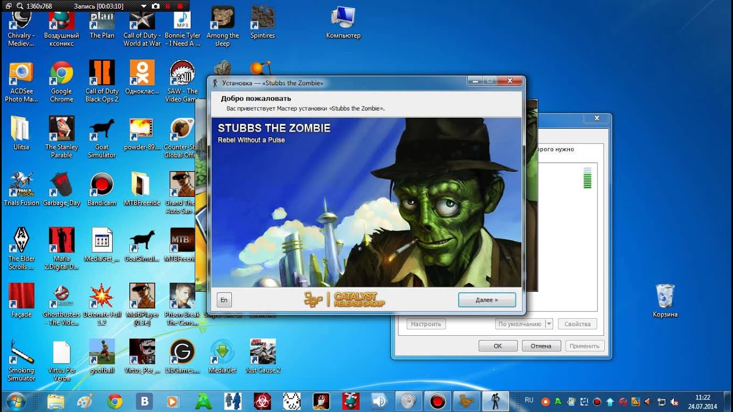Select Garbage_Day desktop shortcut

(x=62, y=189)
